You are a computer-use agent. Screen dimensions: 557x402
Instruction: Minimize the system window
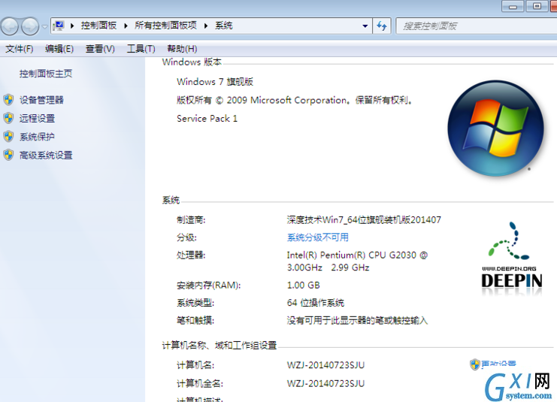pyautogui.click(x=513, y=7)
